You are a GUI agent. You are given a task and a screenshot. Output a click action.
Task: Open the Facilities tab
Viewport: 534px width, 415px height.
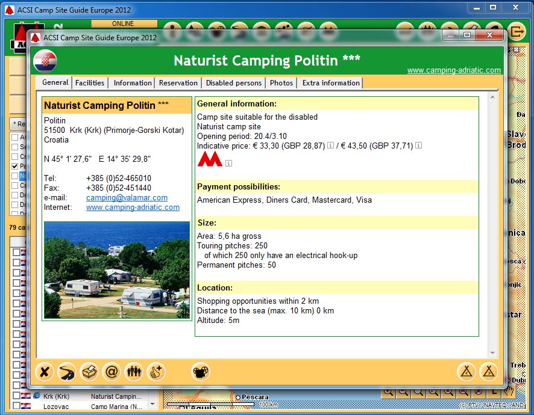click(x=90, y=83)
